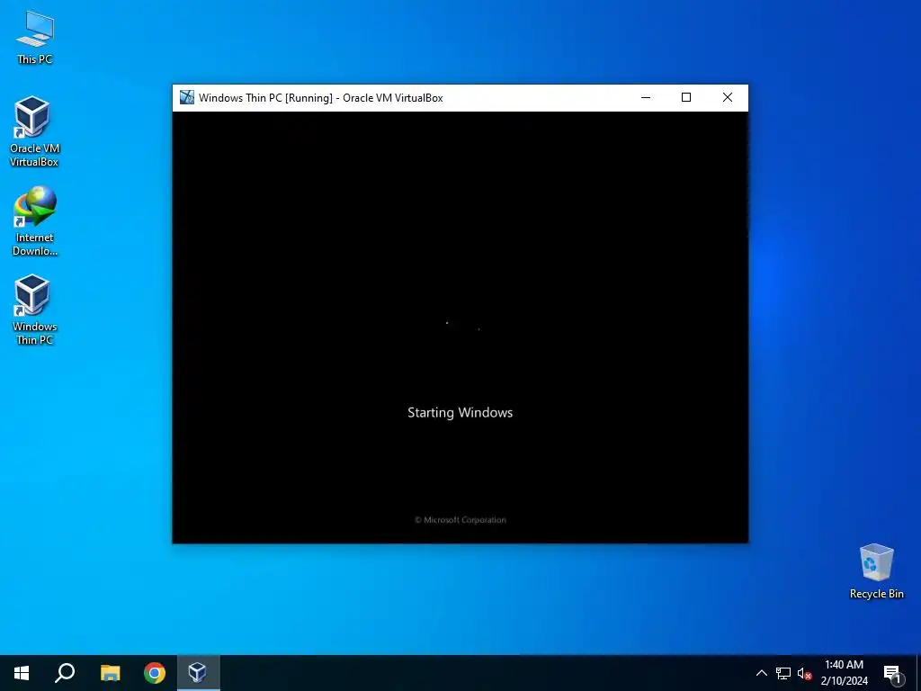Image resolution: width=921 pixels, height=691 pixels.
Task: Select the Recycle Bin desktop icon
Action: click(876, 571)
